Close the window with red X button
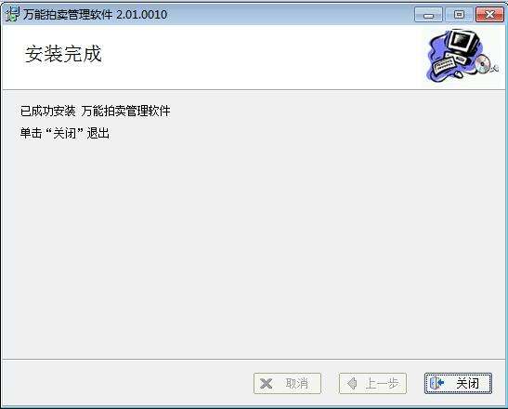508x409 pixels. [489, 15]
